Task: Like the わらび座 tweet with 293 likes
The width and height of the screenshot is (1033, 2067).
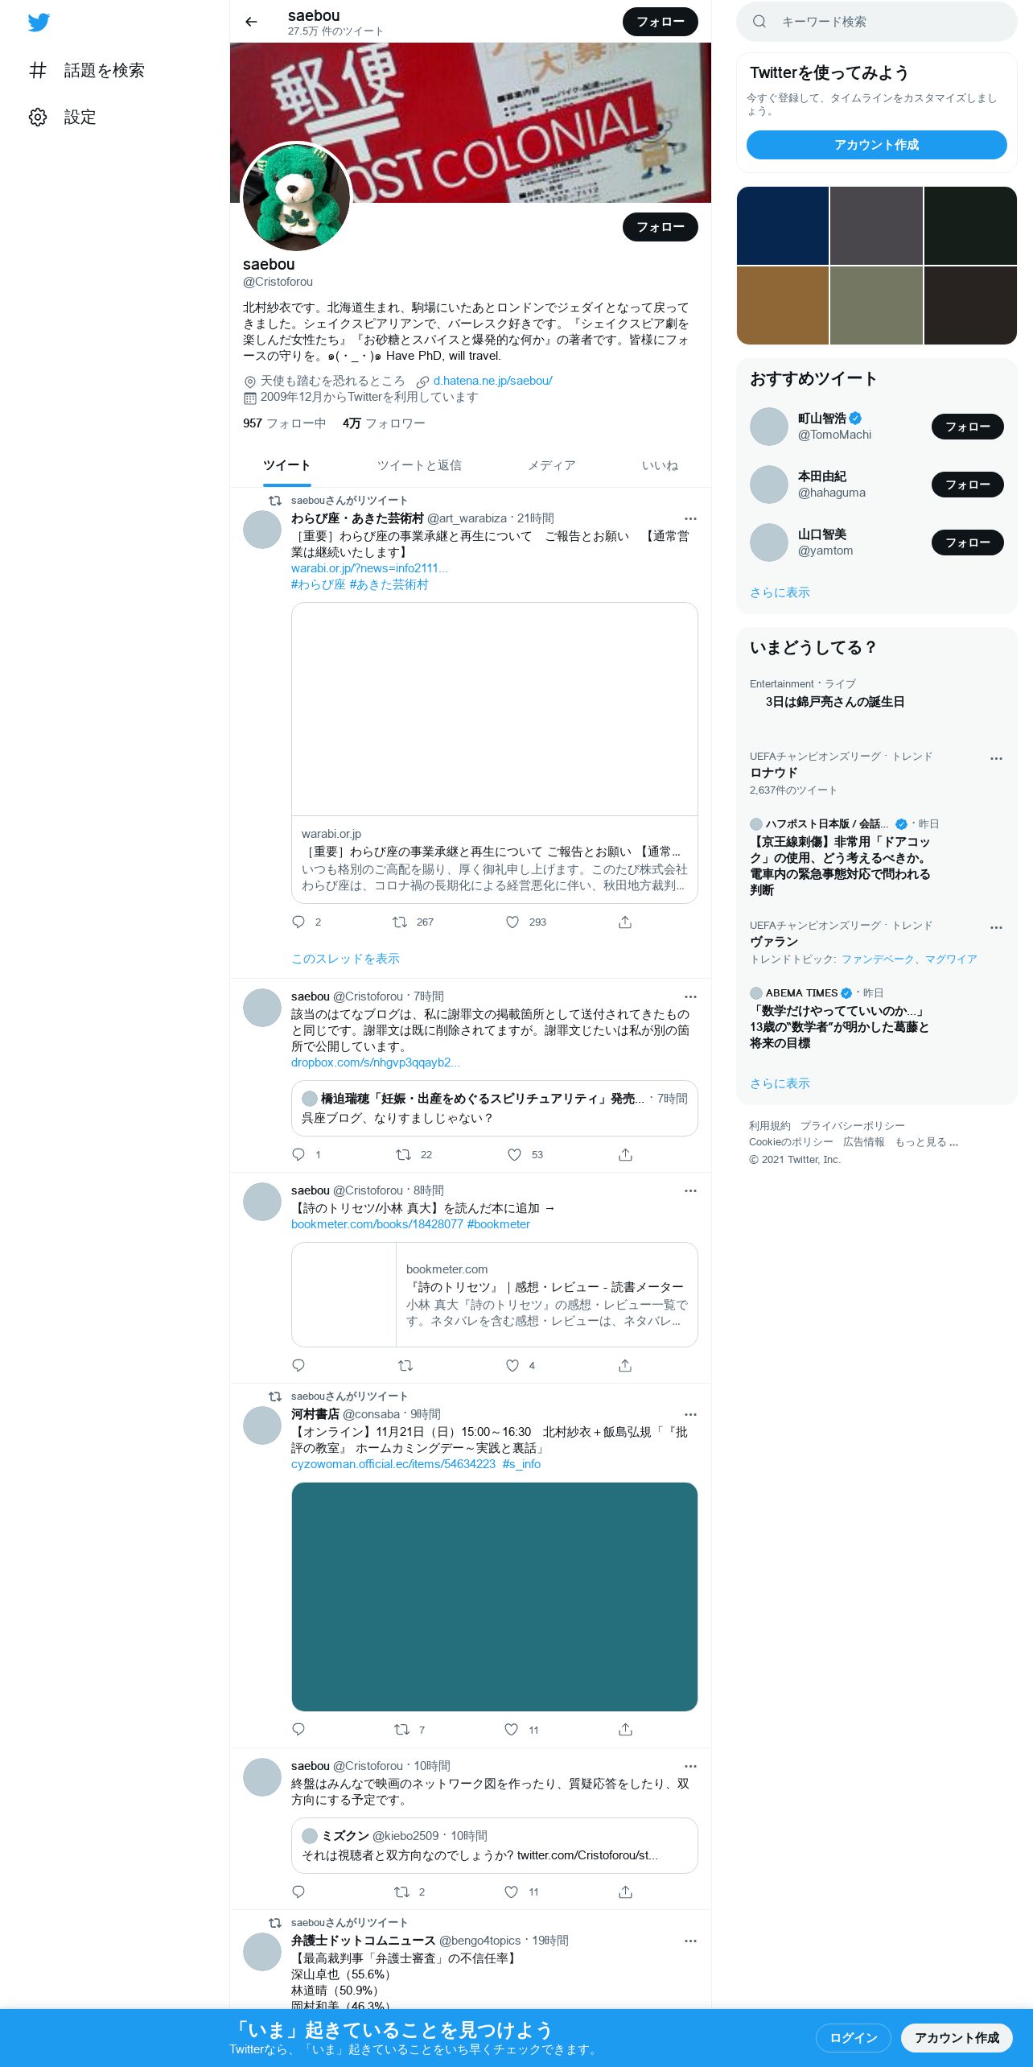Action: pyautogui.click(x=512, y=922)
